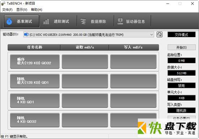Change the 起始位置 value 0 MB
199x139 pixels.
[182, 60]
